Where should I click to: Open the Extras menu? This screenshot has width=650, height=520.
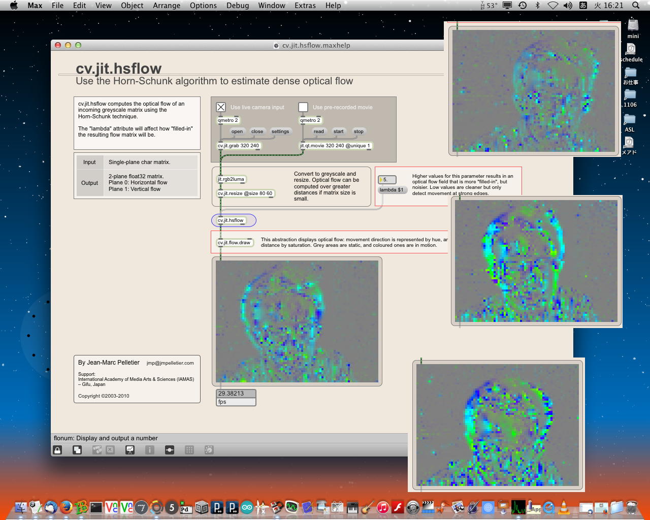(305, 6)
